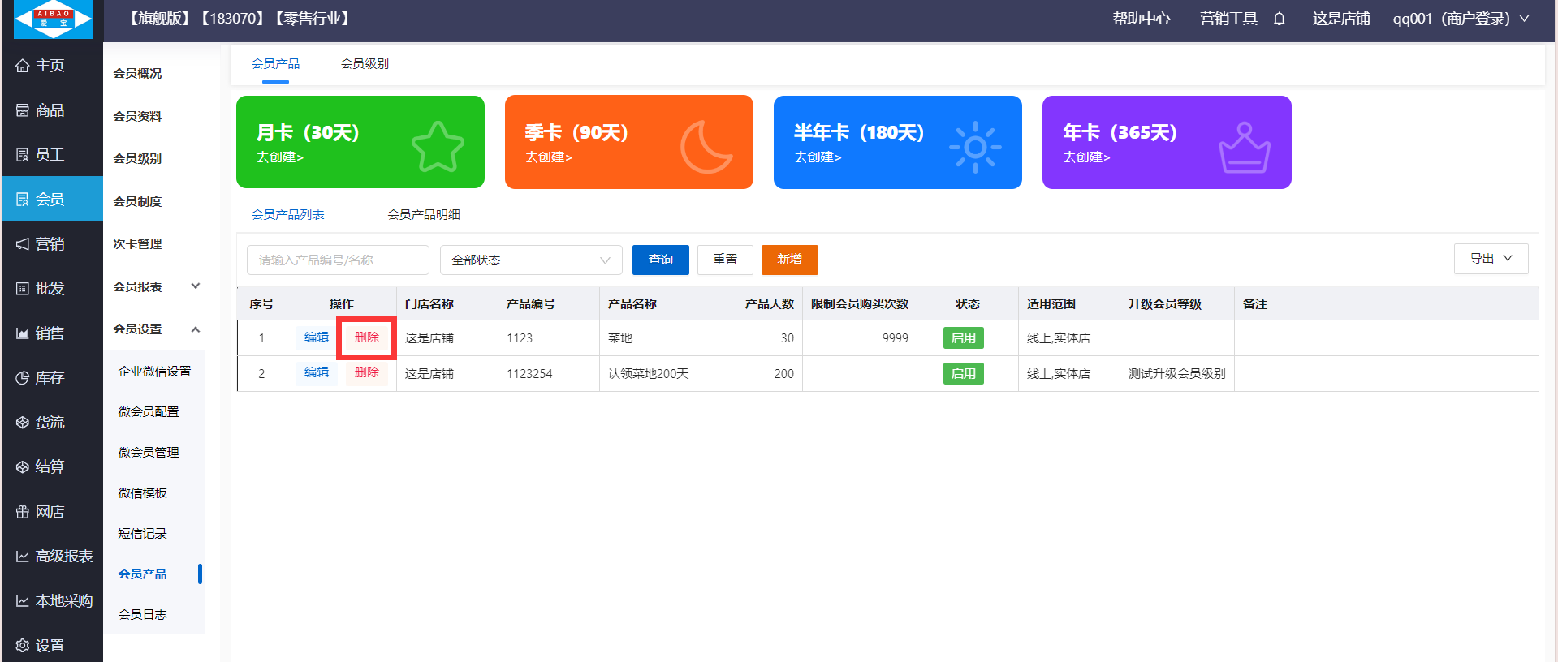Click 删除 for product 1123

366,337
